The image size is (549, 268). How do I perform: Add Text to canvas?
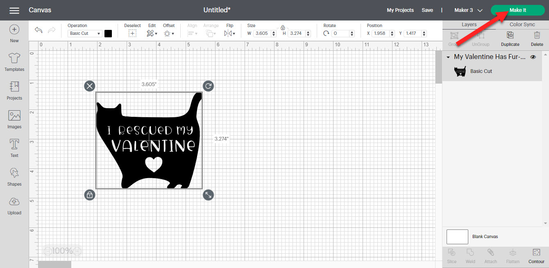pyautogui.click(x=14, y=148)
